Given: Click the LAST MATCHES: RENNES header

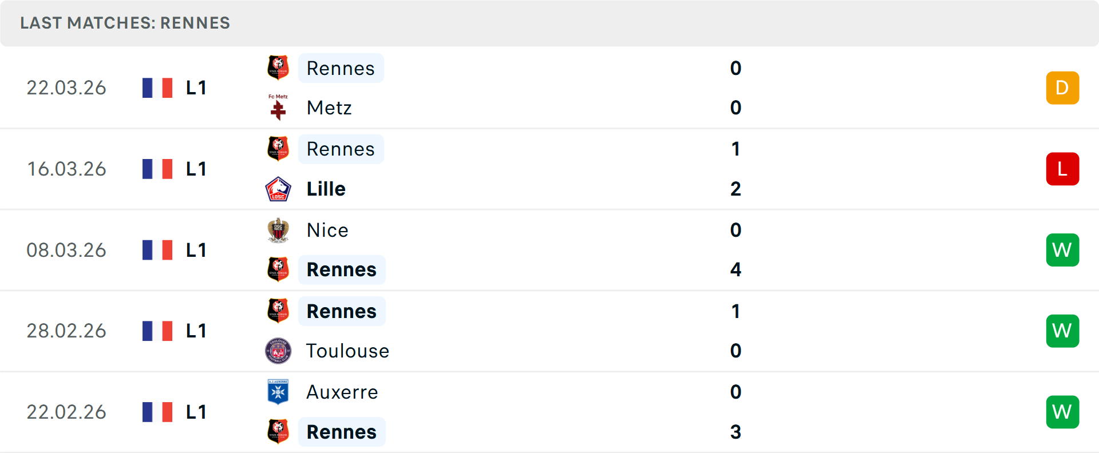Looking at the screenshot, I should tap(125, 23).
